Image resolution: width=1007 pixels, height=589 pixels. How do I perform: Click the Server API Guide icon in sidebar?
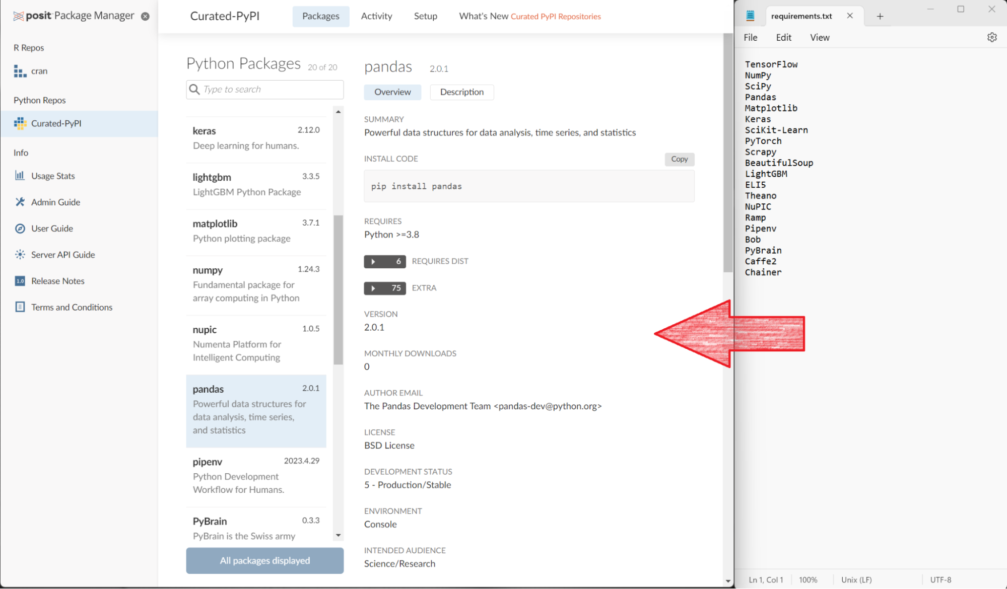click(20, 254)
